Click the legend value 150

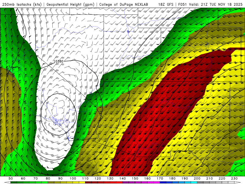tap(135, 178)
